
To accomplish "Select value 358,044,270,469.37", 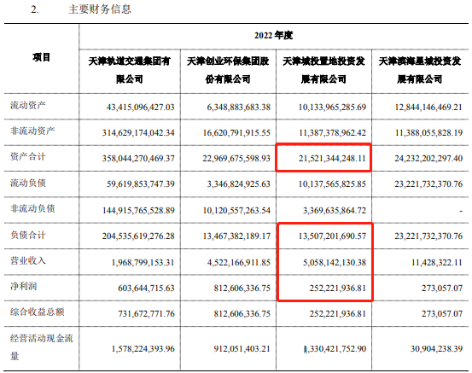I will pyautogui.click(x=138, y=159).
